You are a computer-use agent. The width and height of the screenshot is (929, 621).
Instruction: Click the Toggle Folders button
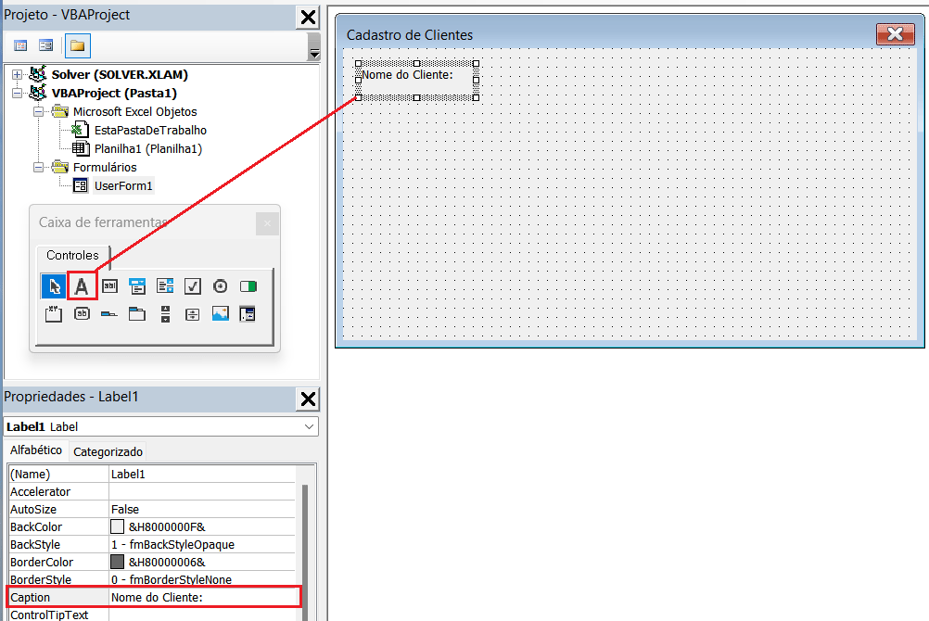tap(77, 45)
